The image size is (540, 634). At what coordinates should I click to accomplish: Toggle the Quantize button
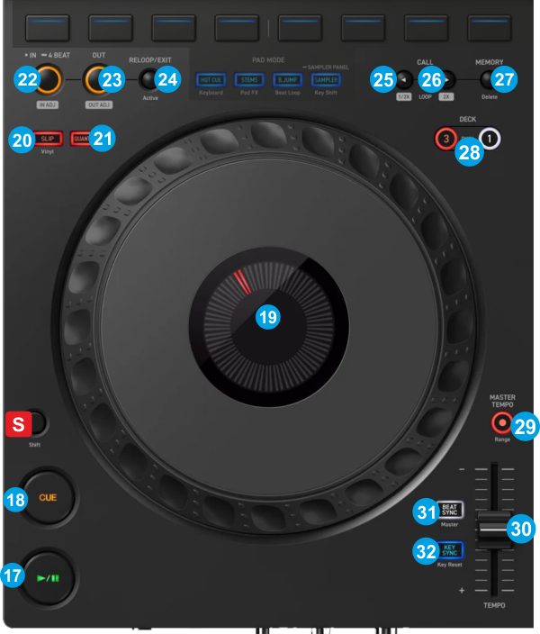(80, 139)
